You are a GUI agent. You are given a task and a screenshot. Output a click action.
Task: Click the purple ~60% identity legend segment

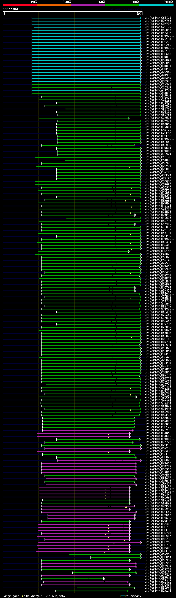pyautogui.click(x=88, y=5)
